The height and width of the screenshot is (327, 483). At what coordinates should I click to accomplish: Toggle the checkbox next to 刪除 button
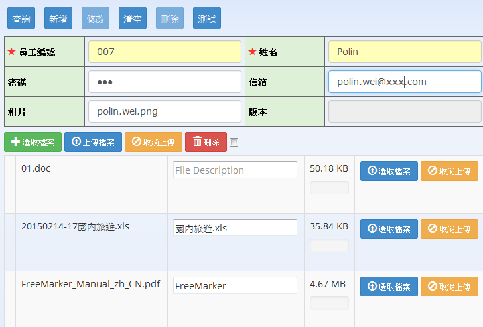click(234, 142)
